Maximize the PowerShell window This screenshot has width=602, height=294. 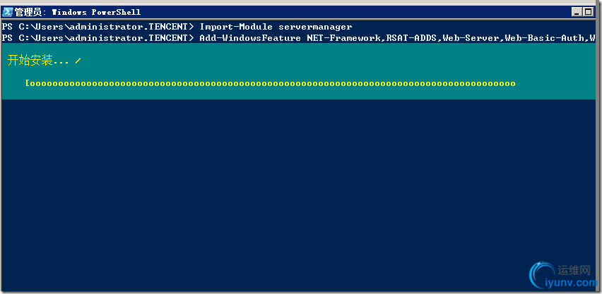point(588,12)
